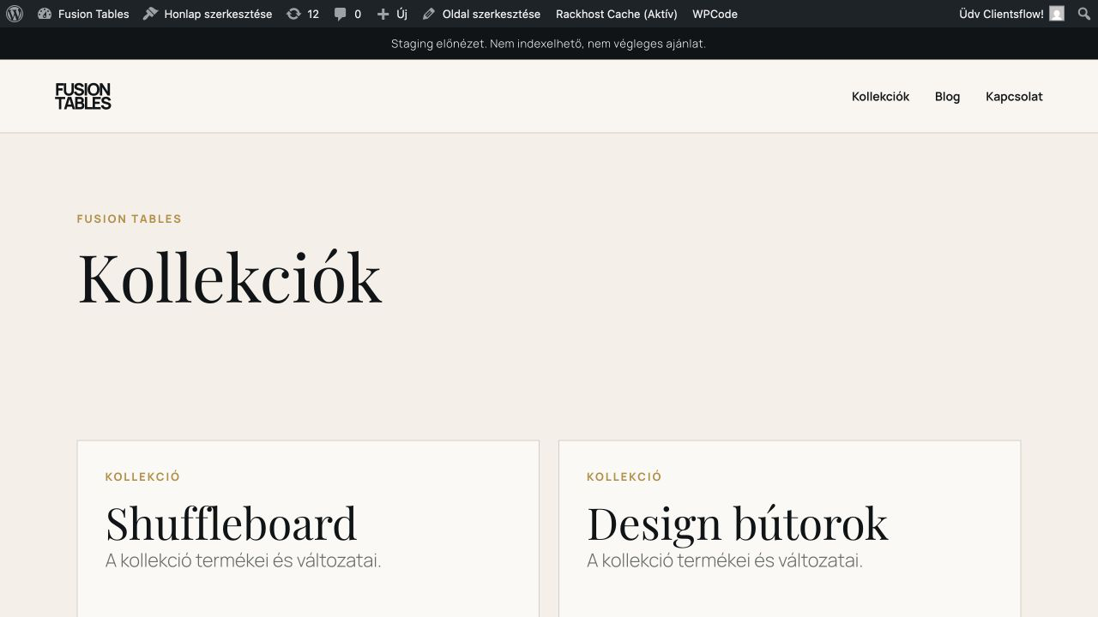Click KOLLEKCIÓ label above Shuffleboard
The image size is (1098, 617).
pyautogui.click(x=142, y=476)
